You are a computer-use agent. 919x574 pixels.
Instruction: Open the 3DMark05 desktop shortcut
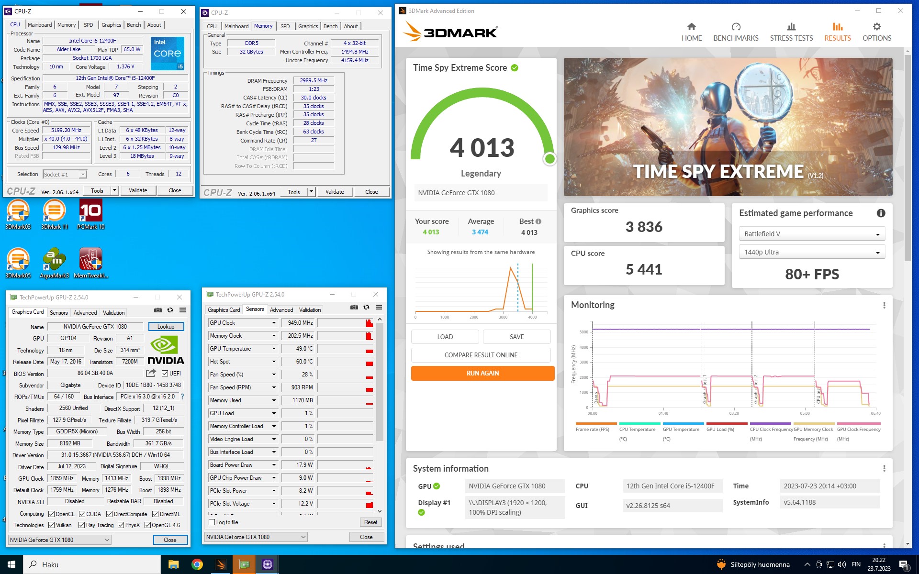pyautogui.click(x=18, y=263)
